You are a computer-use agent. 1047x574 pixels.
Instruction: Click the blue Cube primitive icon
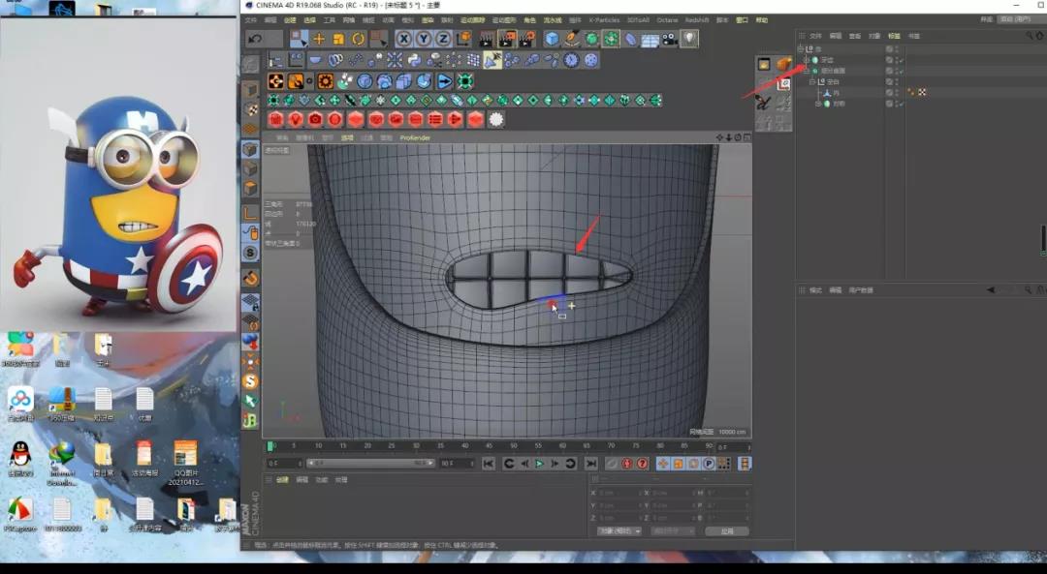point(552,39)
